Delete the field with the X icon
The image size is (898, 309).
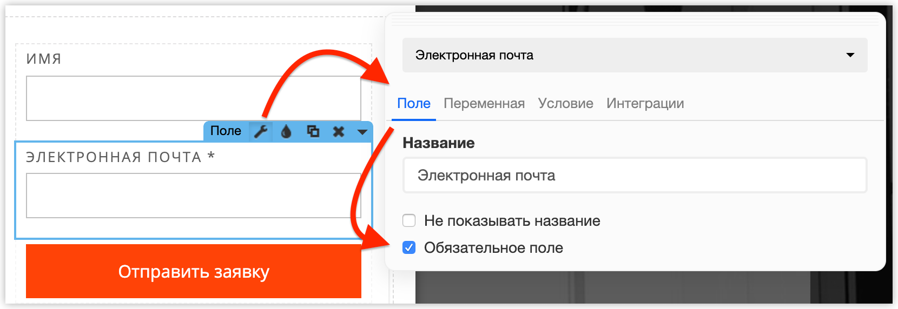pos(339,131)
